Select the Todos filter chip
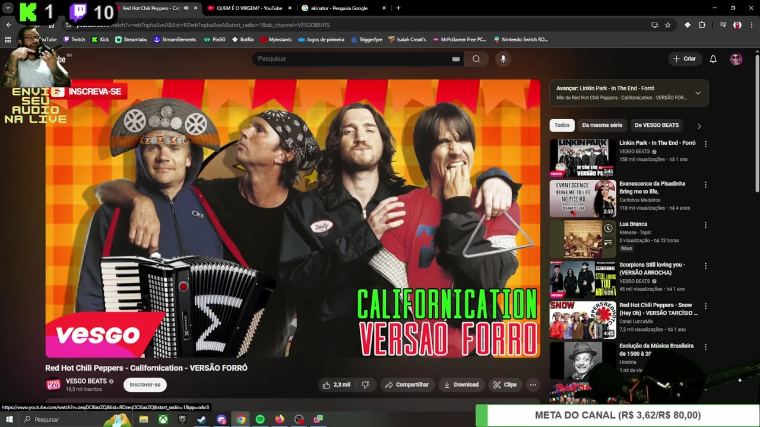Image resolution: width=760 pixels, height=427 pixels. [x=562, y=125]
